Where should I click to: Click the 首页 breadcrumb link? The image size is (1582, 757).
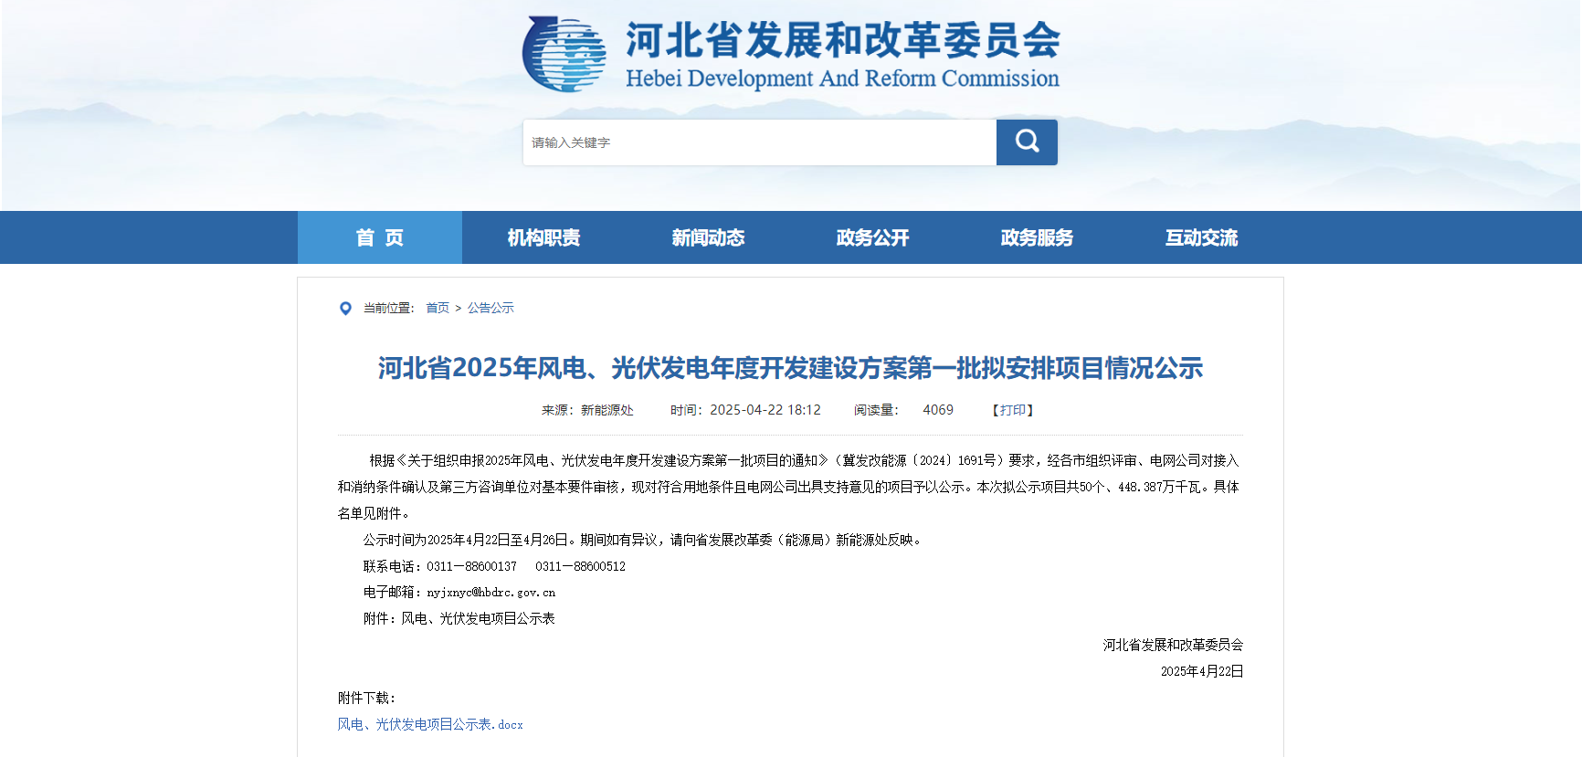[x=438, y=308]
